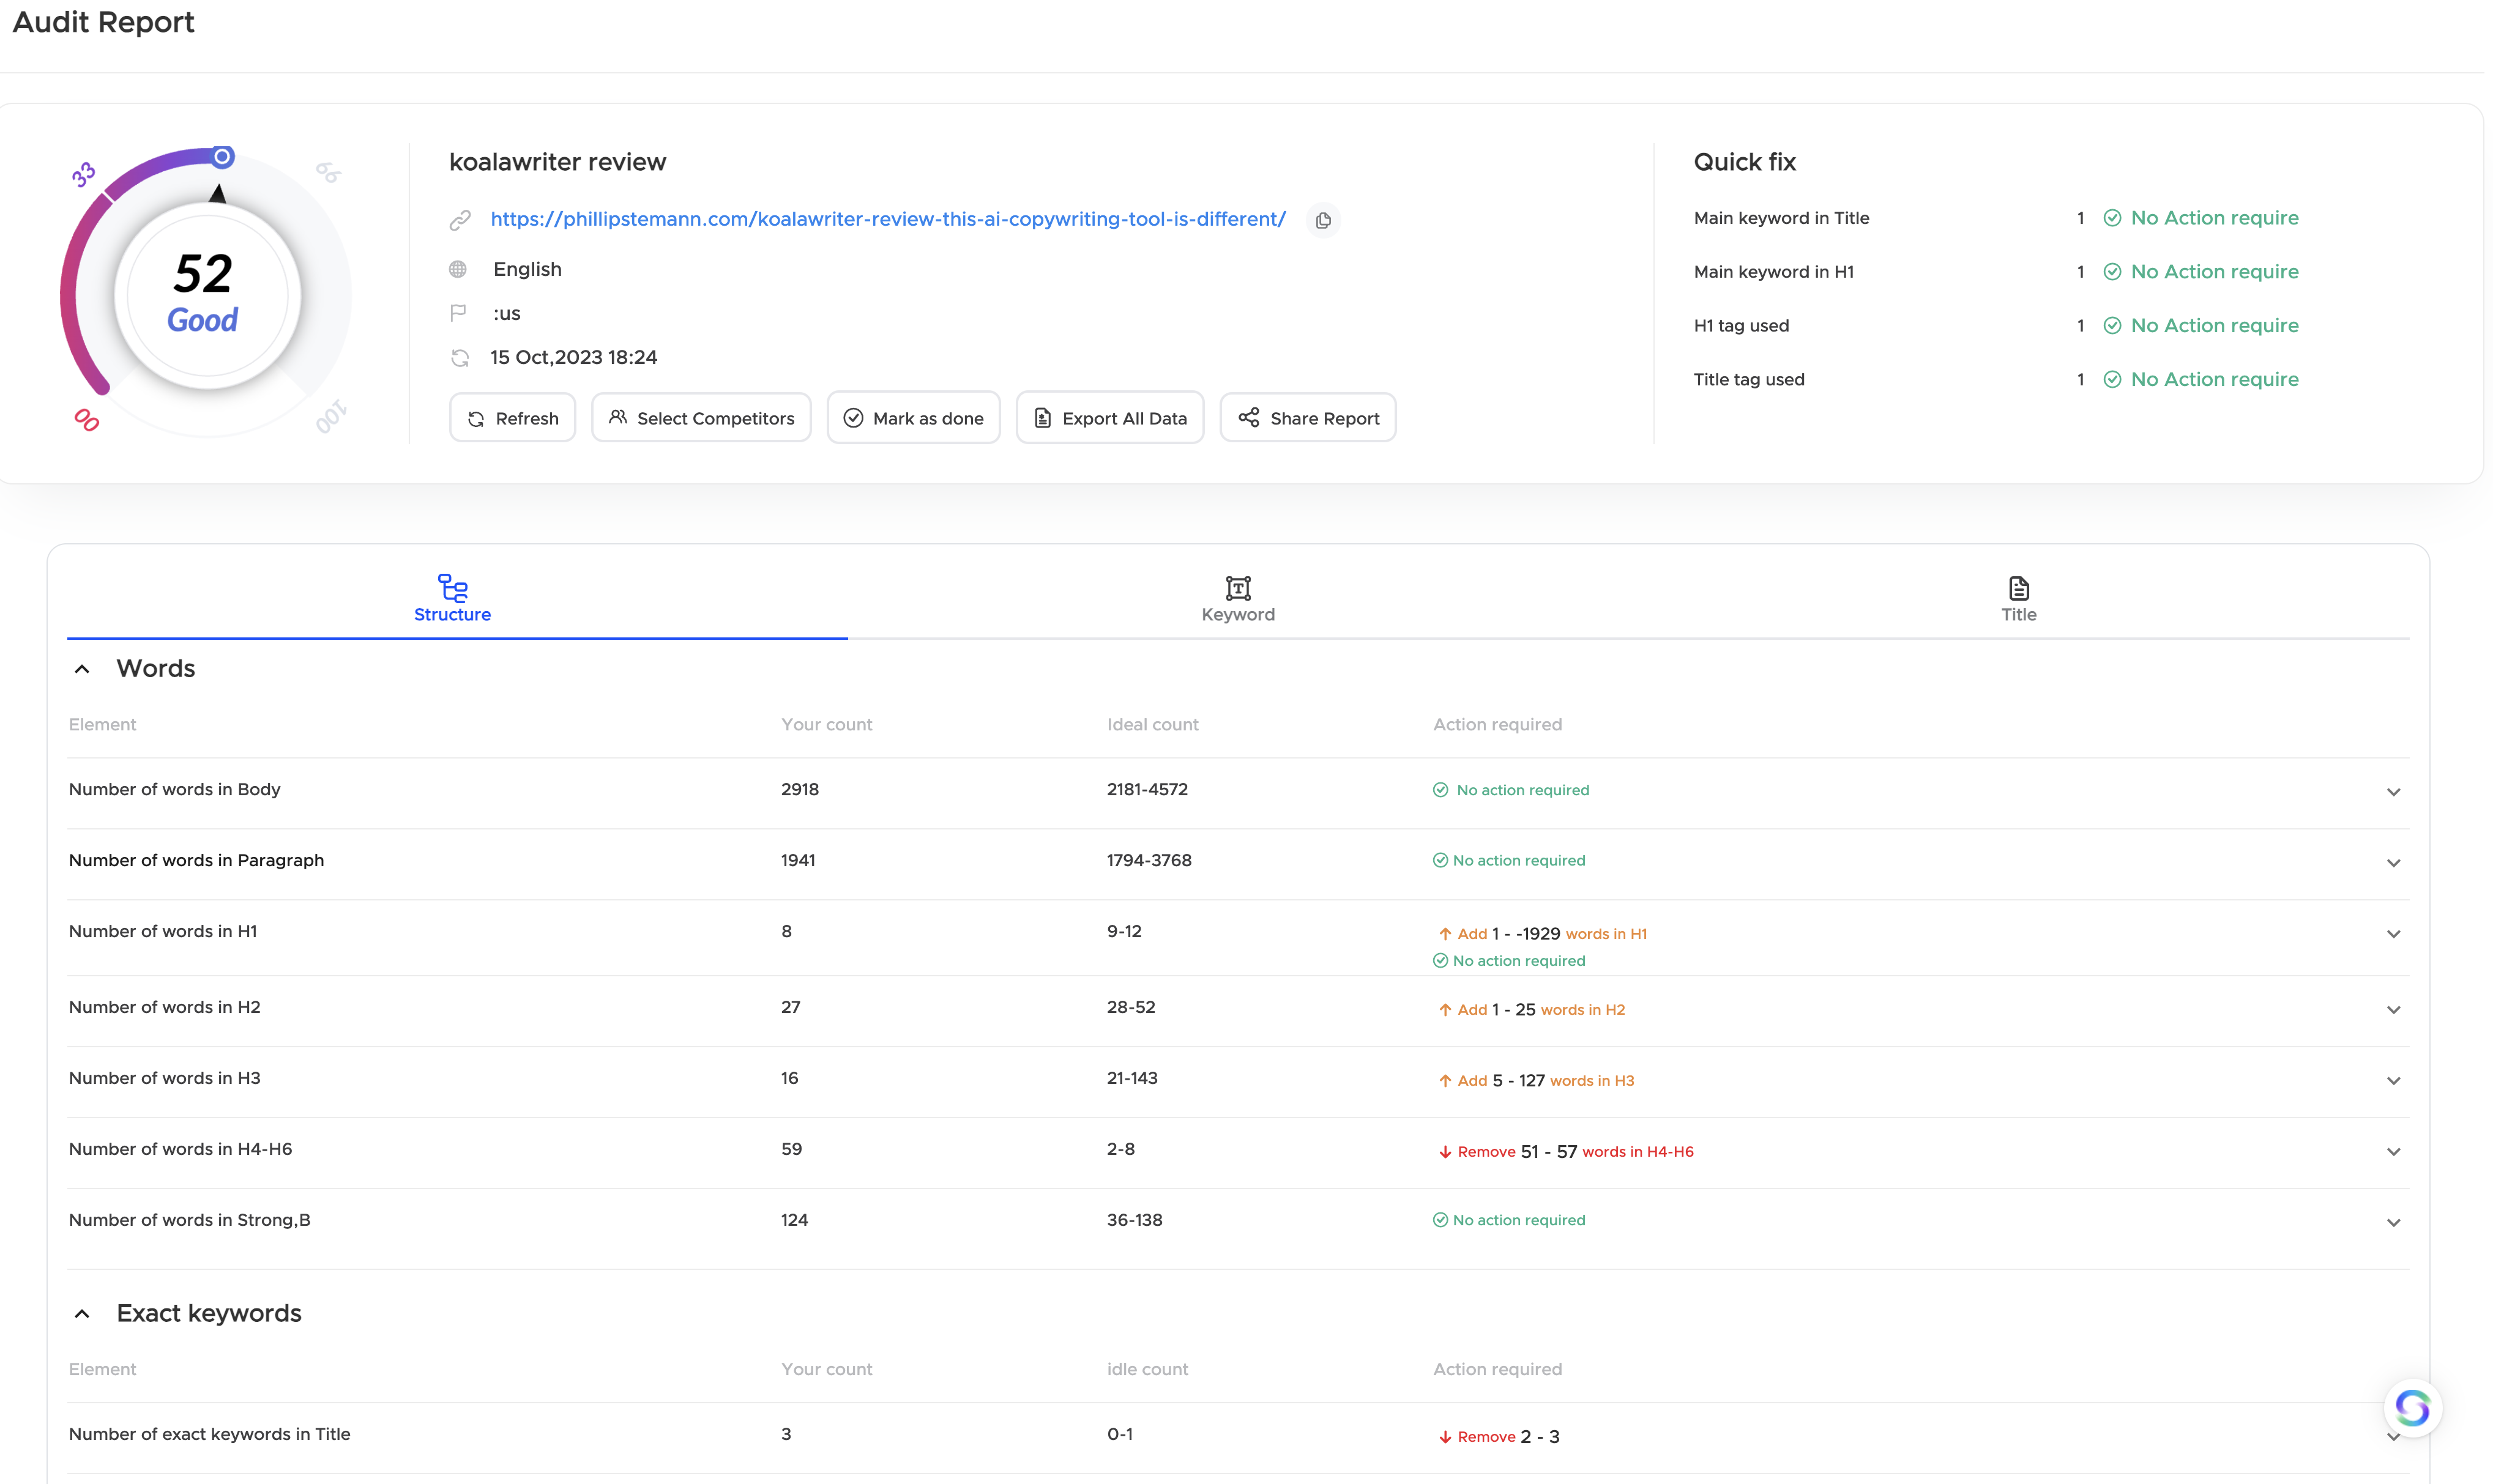Image resolution: width=2493 pixels, height=1484 pixels.
Task: Click the Refresh button
Action: coord(512,418)
